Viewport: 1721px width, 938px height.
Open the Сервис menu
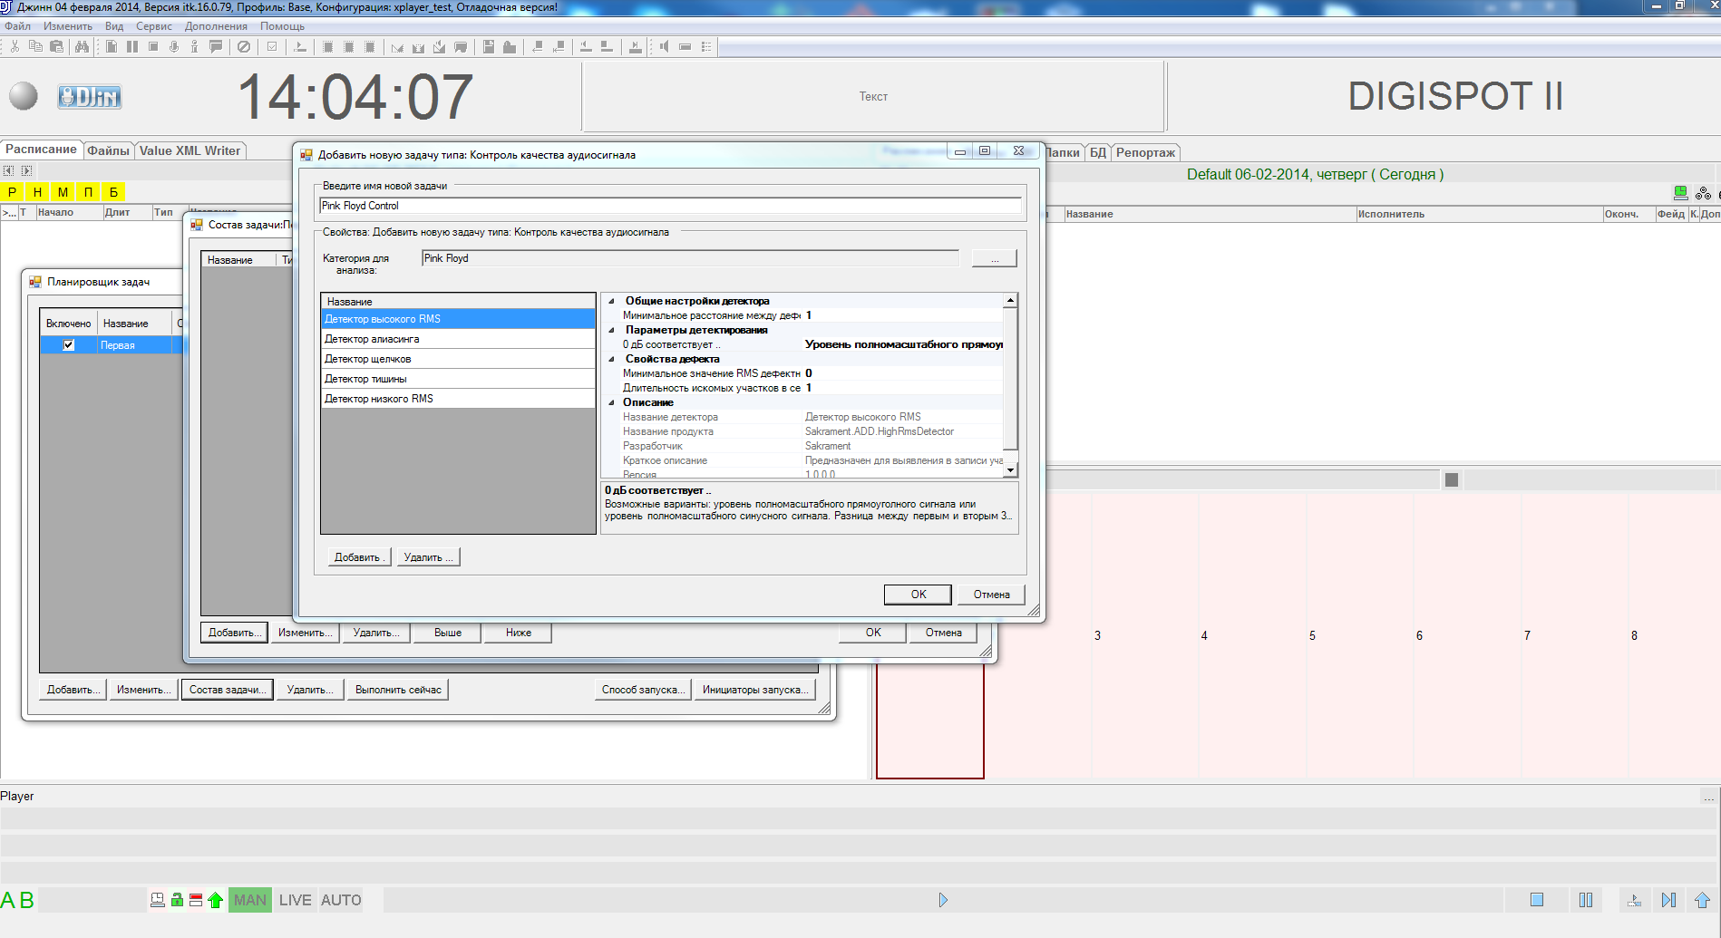pos(153,26)
